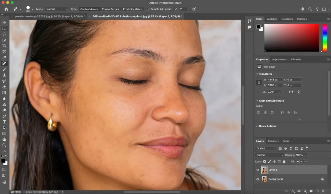This screenshot has width=331, height=194.
Task: Open the Swatches tab
Action: pyautogui.click(x=272, y=19)
